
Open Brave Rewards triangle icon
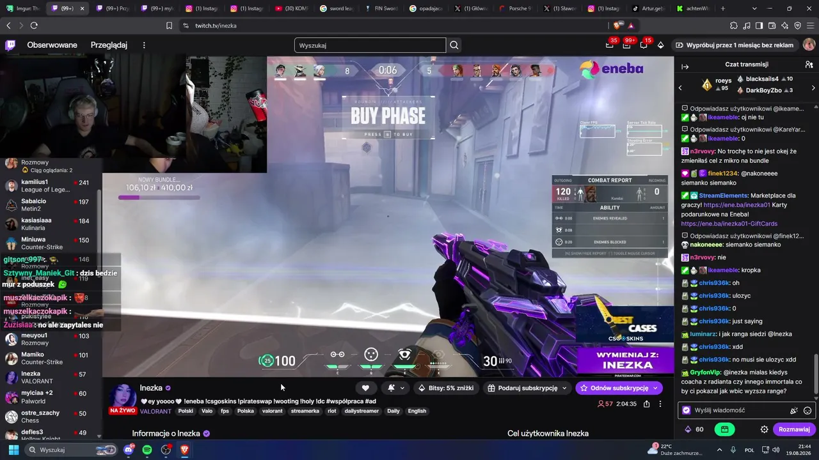631,26
